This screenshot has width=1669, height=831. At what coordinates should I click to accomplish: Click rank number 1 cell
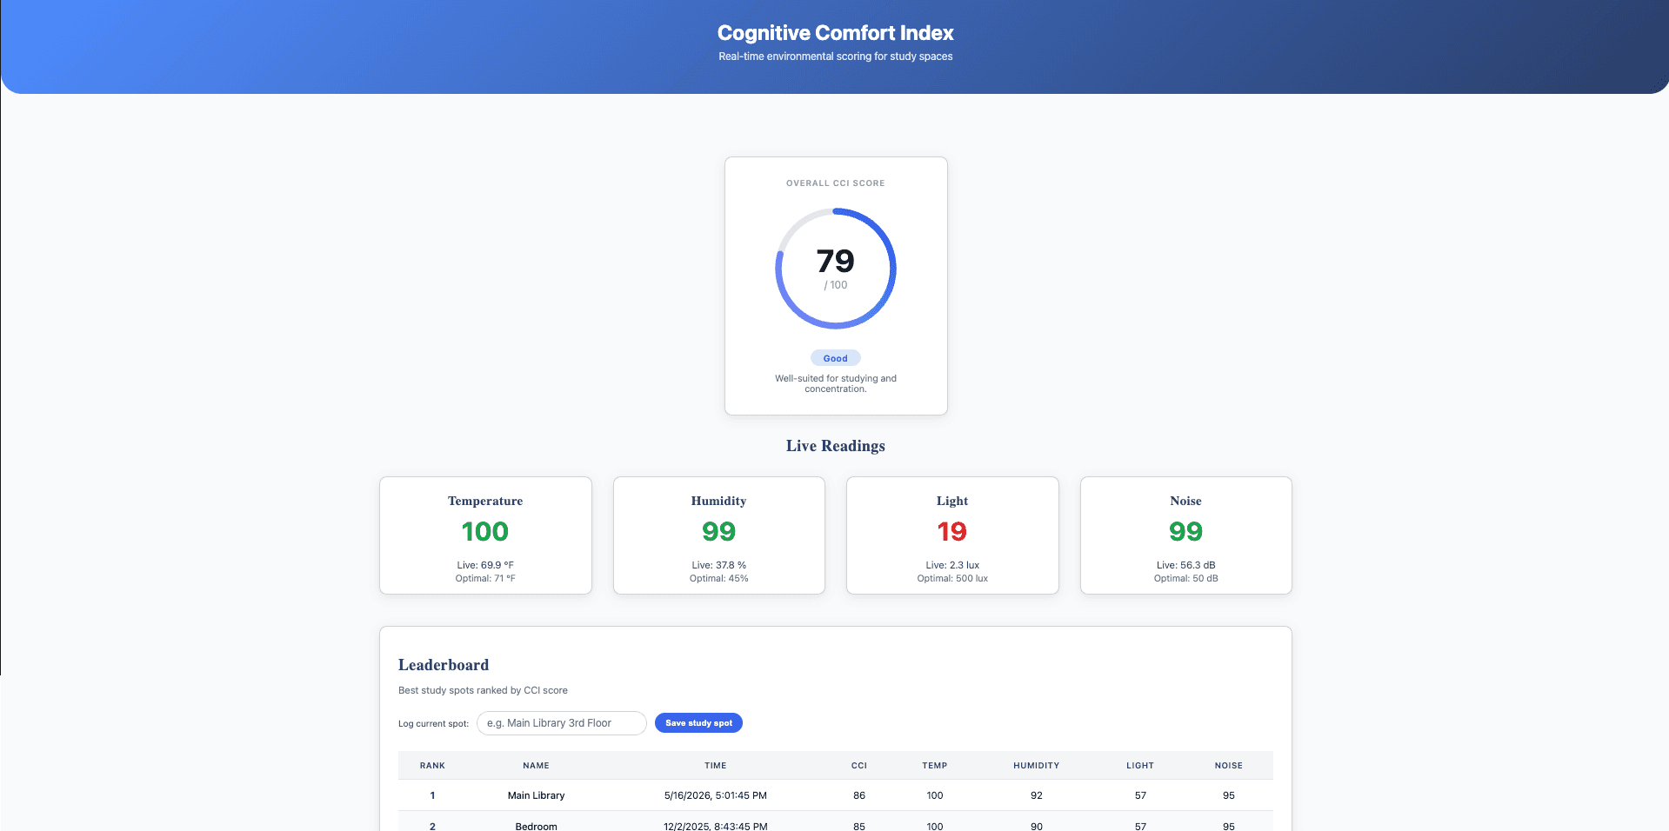click(x=432, y=795)
